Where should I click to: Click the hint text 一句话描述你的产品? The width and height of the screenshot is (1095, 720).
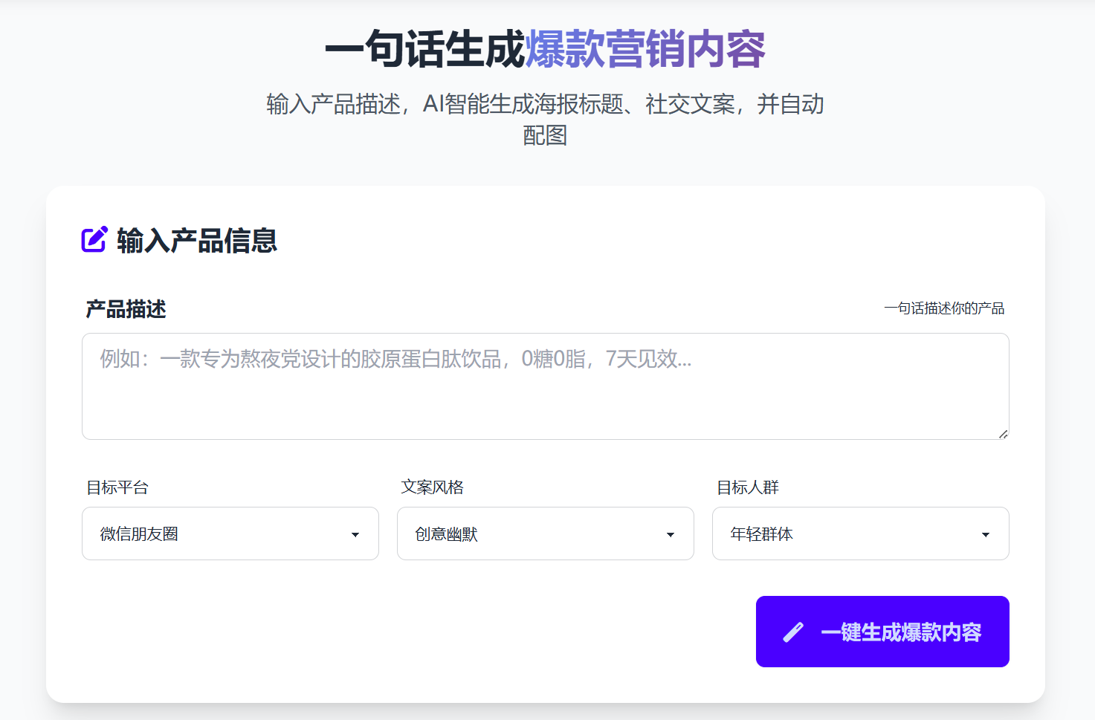[x=944, y=308]
